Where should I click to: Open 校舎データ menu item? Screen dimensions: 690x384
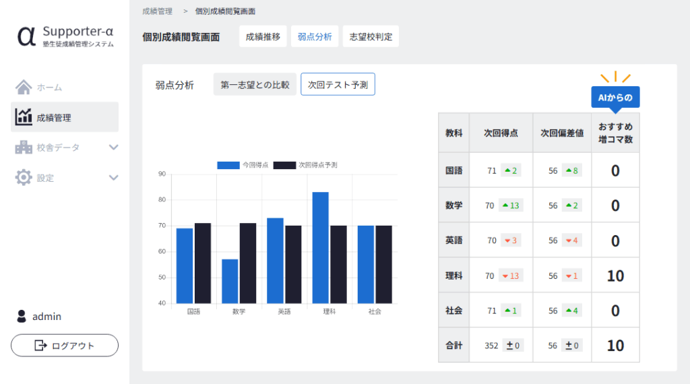click(x=65, y=148)
